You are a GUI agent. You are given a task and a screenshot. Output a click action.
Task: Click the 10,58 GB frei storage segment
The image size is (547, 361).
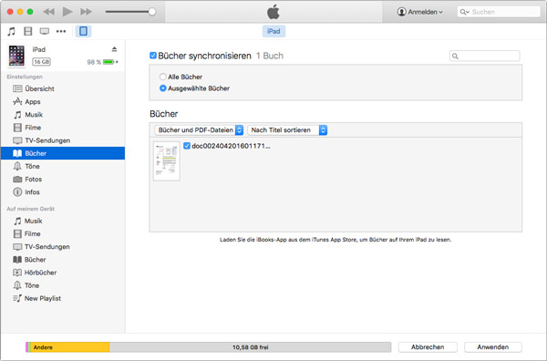[x=250, y=347]
